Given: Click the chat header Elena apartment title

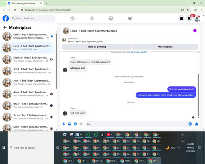Looking at the screenshot, I should pyautogui.click(x=93, y=31).
